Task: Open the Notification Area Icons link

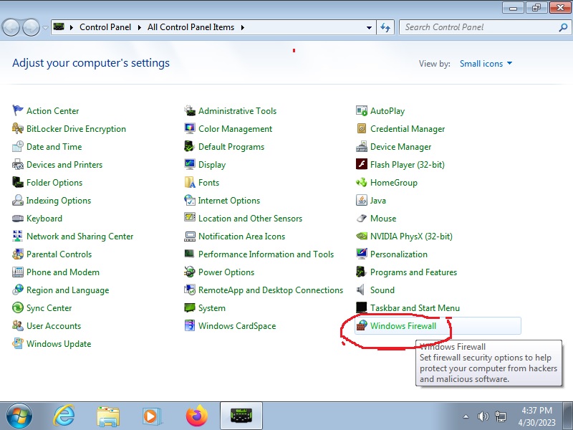Action: tap(241, 236)
